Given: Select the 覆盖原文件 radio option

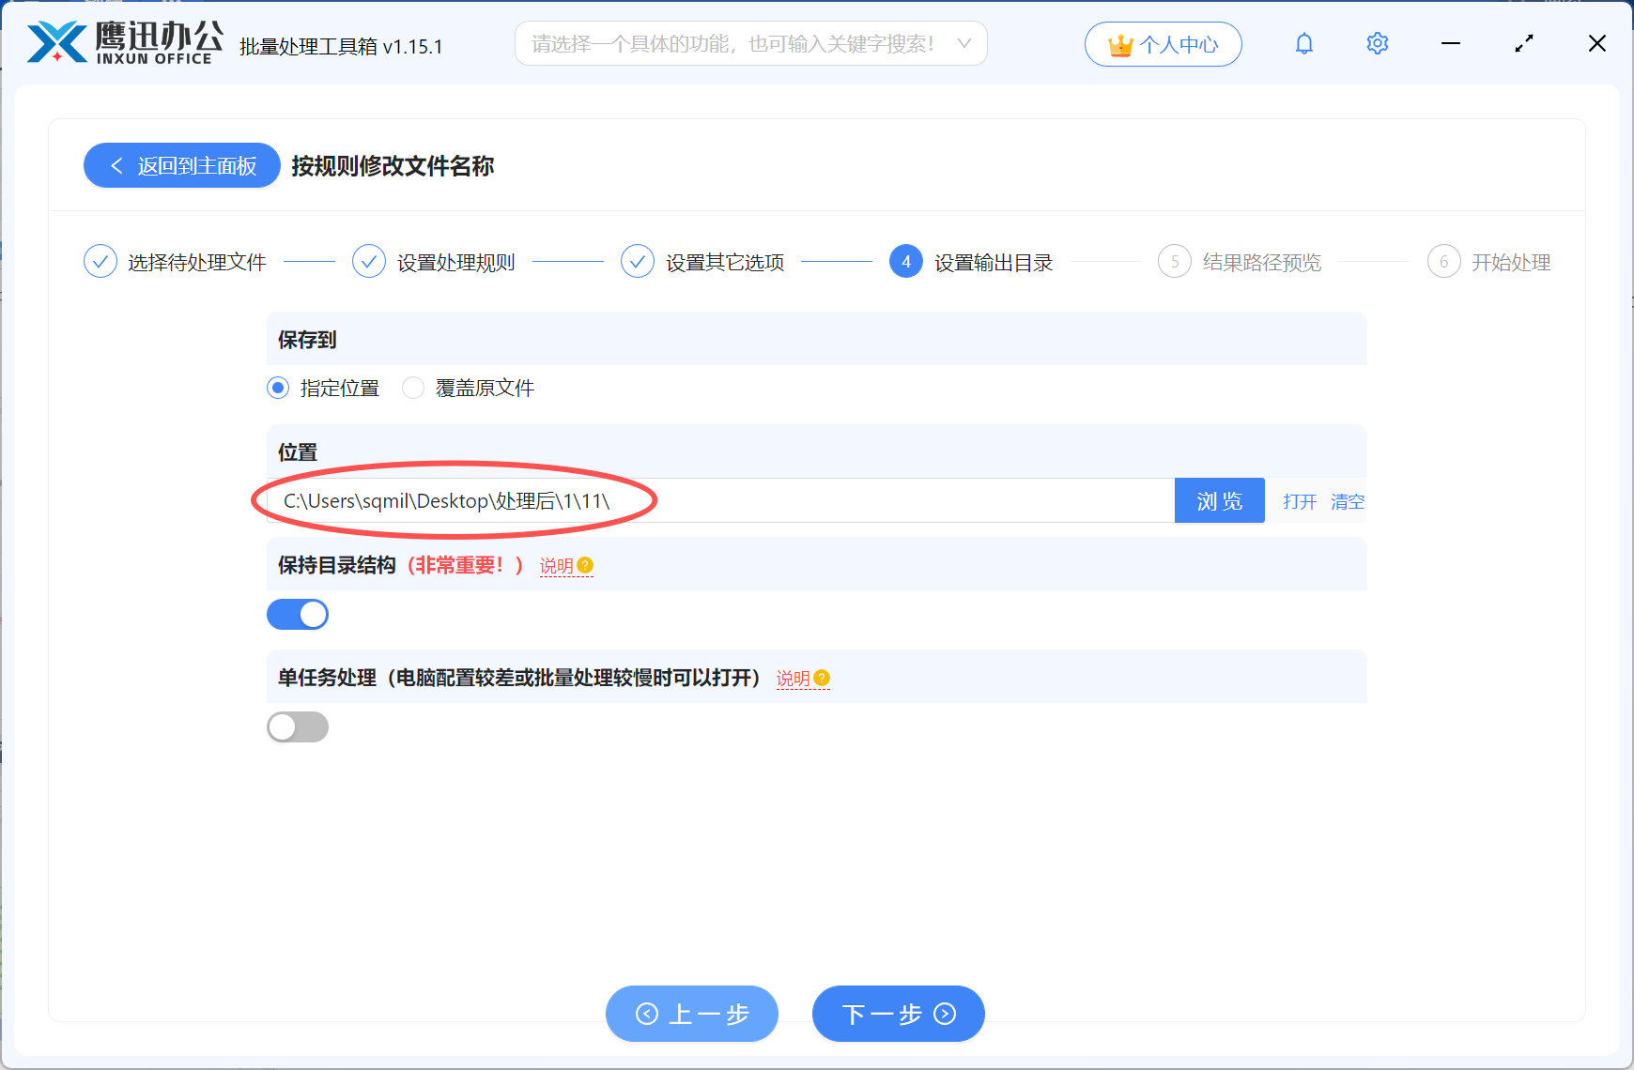Looking at the screenshot, I should [x=413, y=388].
